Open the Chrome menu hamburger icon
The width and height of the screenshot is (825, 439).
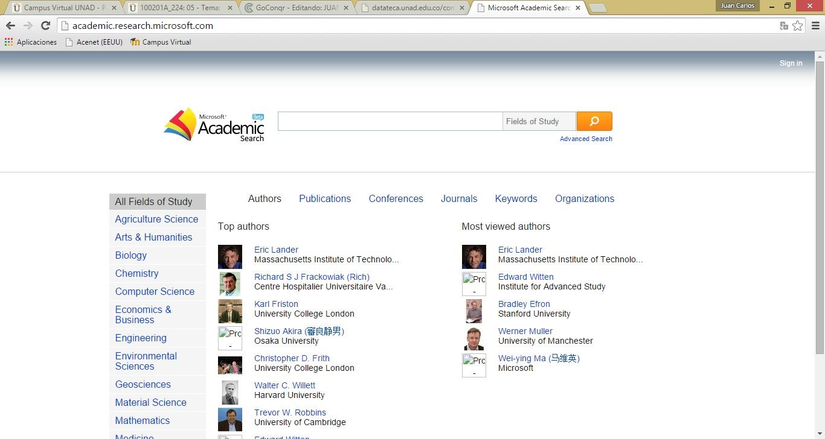[815, 26]
